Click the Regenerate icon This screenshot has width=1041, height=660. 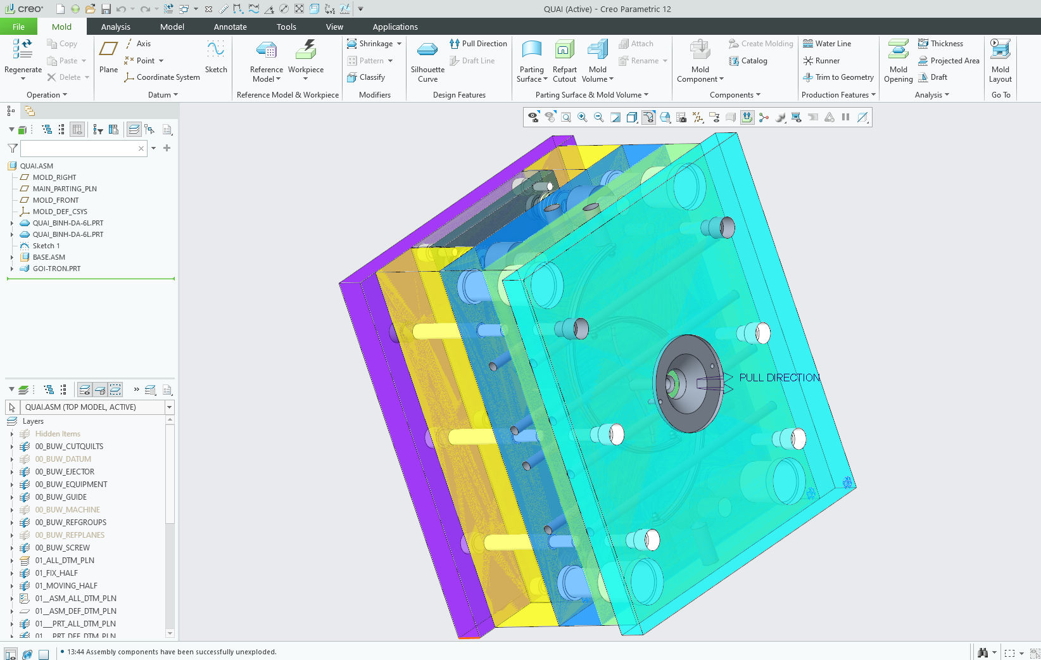23,49
